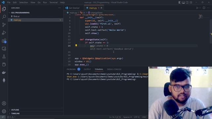Toggle Panel layout icon in title bar
Screen dimensions: 212x119
[184, 2]
